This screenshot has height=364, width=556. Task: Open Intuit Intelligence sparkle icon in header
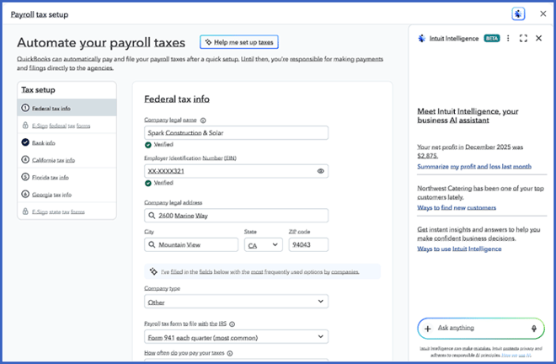pyautogui.click(x=518, y=14)
